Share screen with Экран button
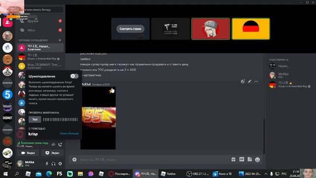The height and width of the screenshot is (178, 316). click(52, 153)
